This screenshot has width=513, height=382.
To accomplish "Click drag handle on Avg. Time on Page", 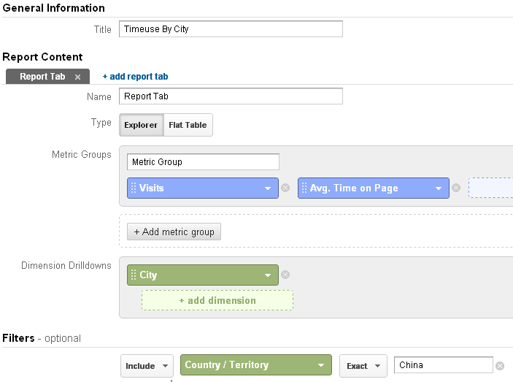I will pos(304,188).
